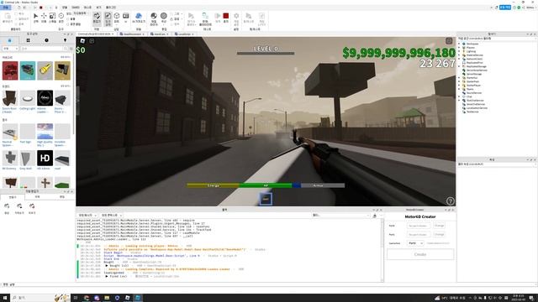This screenshot has height=302, width=538.
Task: Open the Toolbox button in the ribbon
Action: coord(108,18)
